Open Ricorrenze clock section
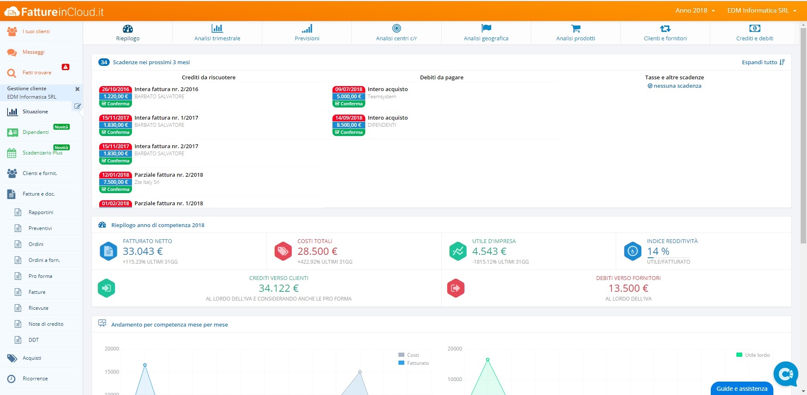The height and width of the screenshot is (395, 807). tap(11, 379)
